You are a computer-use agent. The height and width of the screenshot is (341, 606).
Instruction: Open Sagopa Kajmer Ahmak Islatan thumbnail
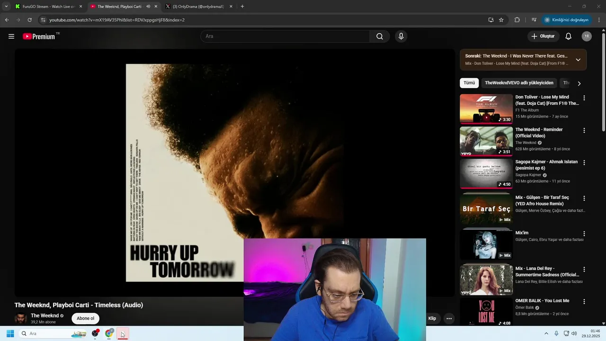point(486,173)
